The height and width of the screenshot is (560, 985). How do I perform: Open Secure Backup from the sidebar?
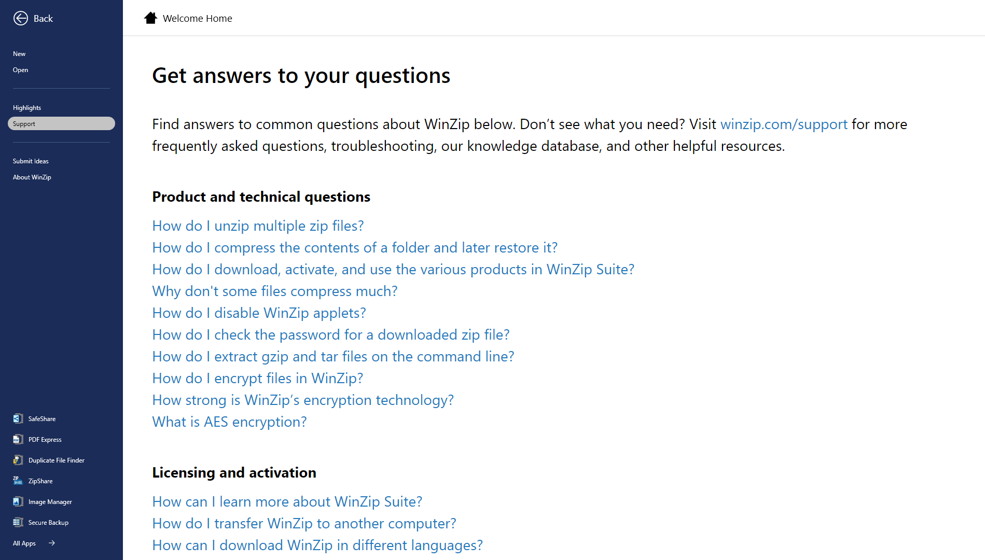[x=18, y=522]
